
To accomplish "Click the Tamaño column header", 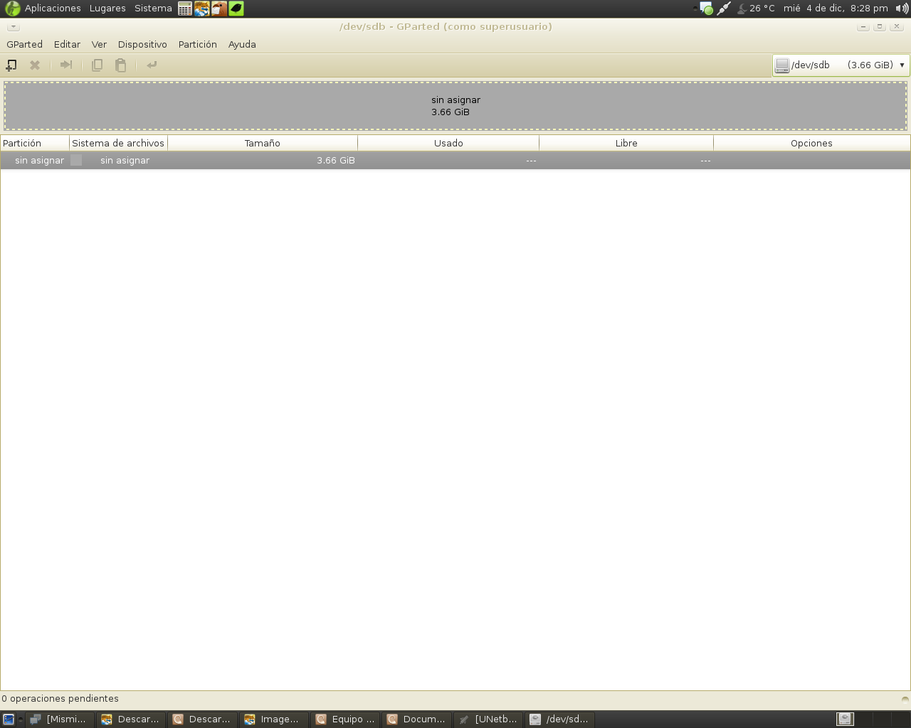I will pos(263,143).
